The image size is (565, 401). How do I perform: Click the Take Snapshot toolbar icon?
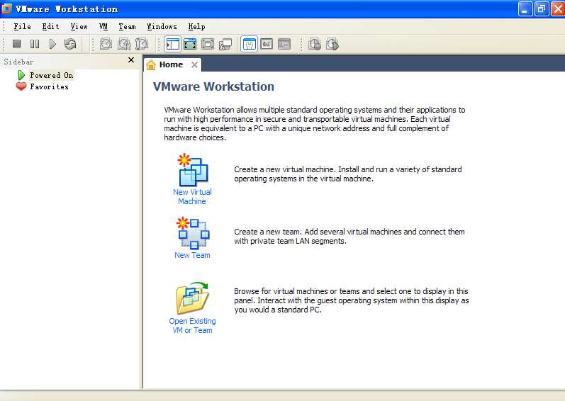[x=106, y=44]
